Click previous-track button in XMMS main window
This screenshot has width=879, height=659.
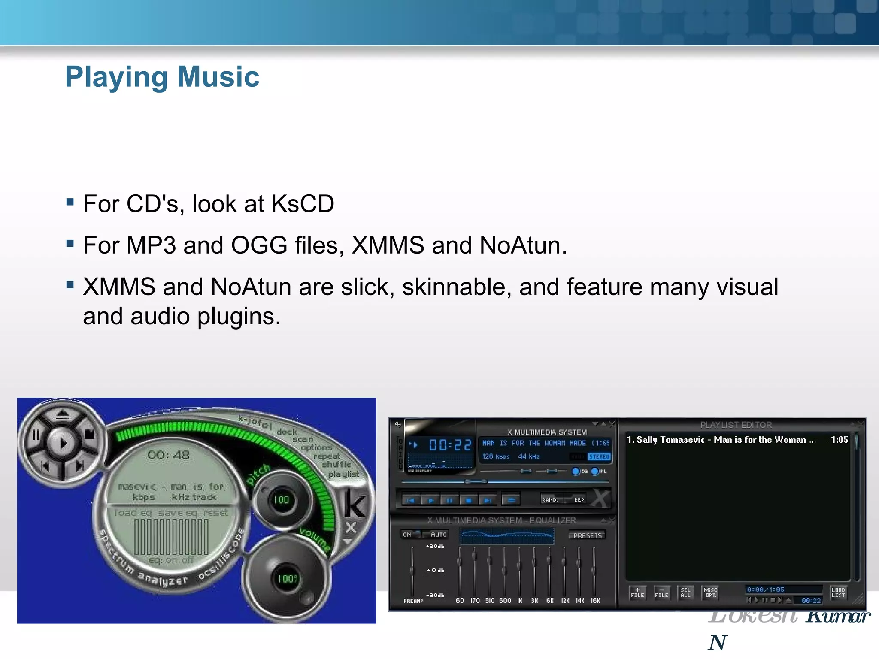tap(411, 500)
